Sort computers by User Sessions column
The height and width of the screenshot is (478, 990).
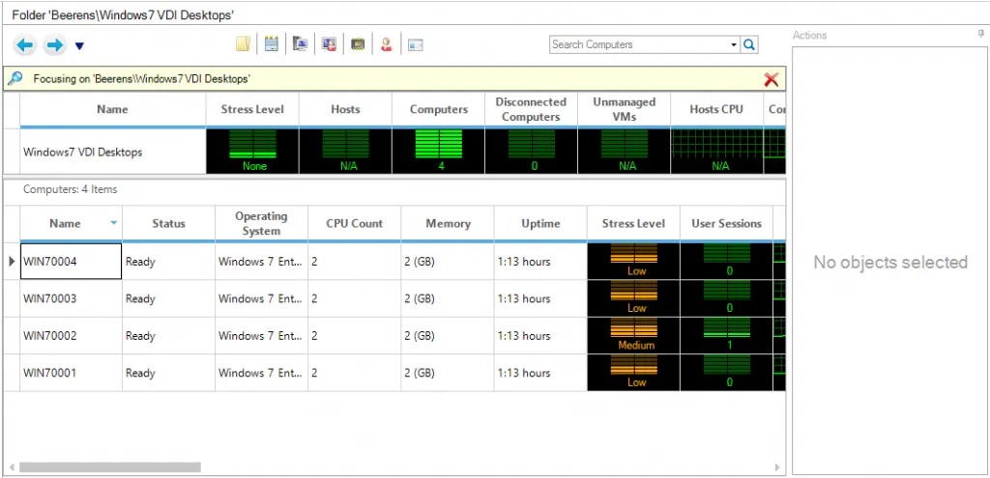pos(727,224)
